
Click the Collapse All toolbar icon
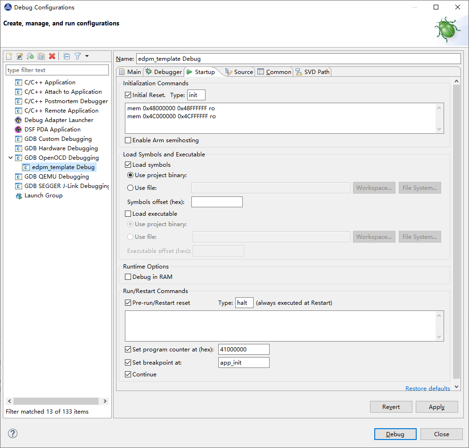67,56
